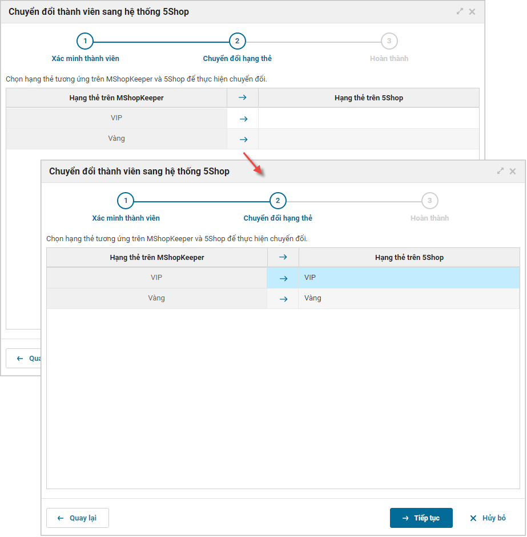
Task: Click the Tiếp tục button
Action: pos(421,518)
